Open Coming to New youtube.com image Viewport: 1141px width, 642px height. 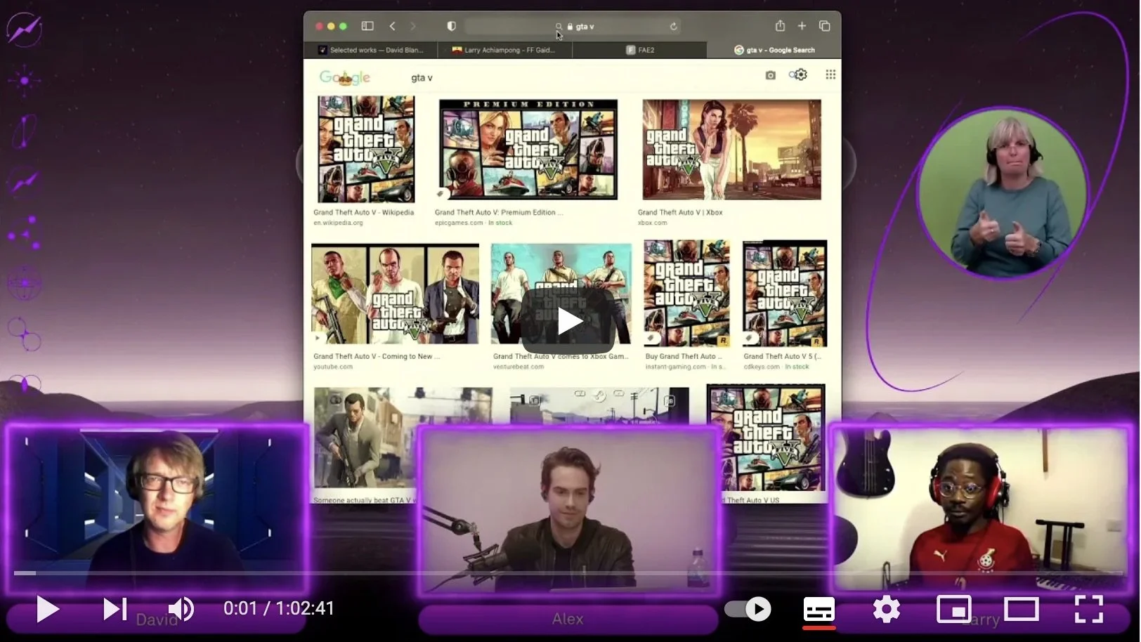click(x=395, y=294)
